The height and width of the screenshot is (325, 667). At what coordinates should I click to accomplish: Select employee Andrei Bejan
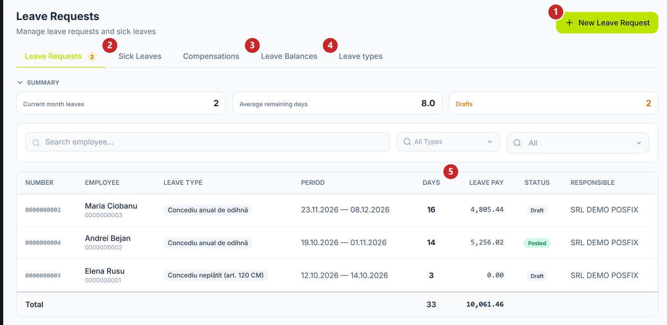click(108, 238)
